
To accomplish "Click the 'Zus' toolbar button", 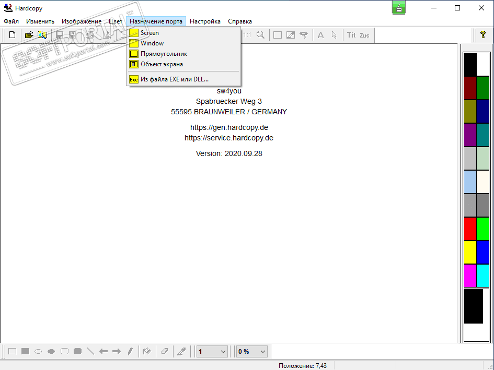I will tap(364, 35).
